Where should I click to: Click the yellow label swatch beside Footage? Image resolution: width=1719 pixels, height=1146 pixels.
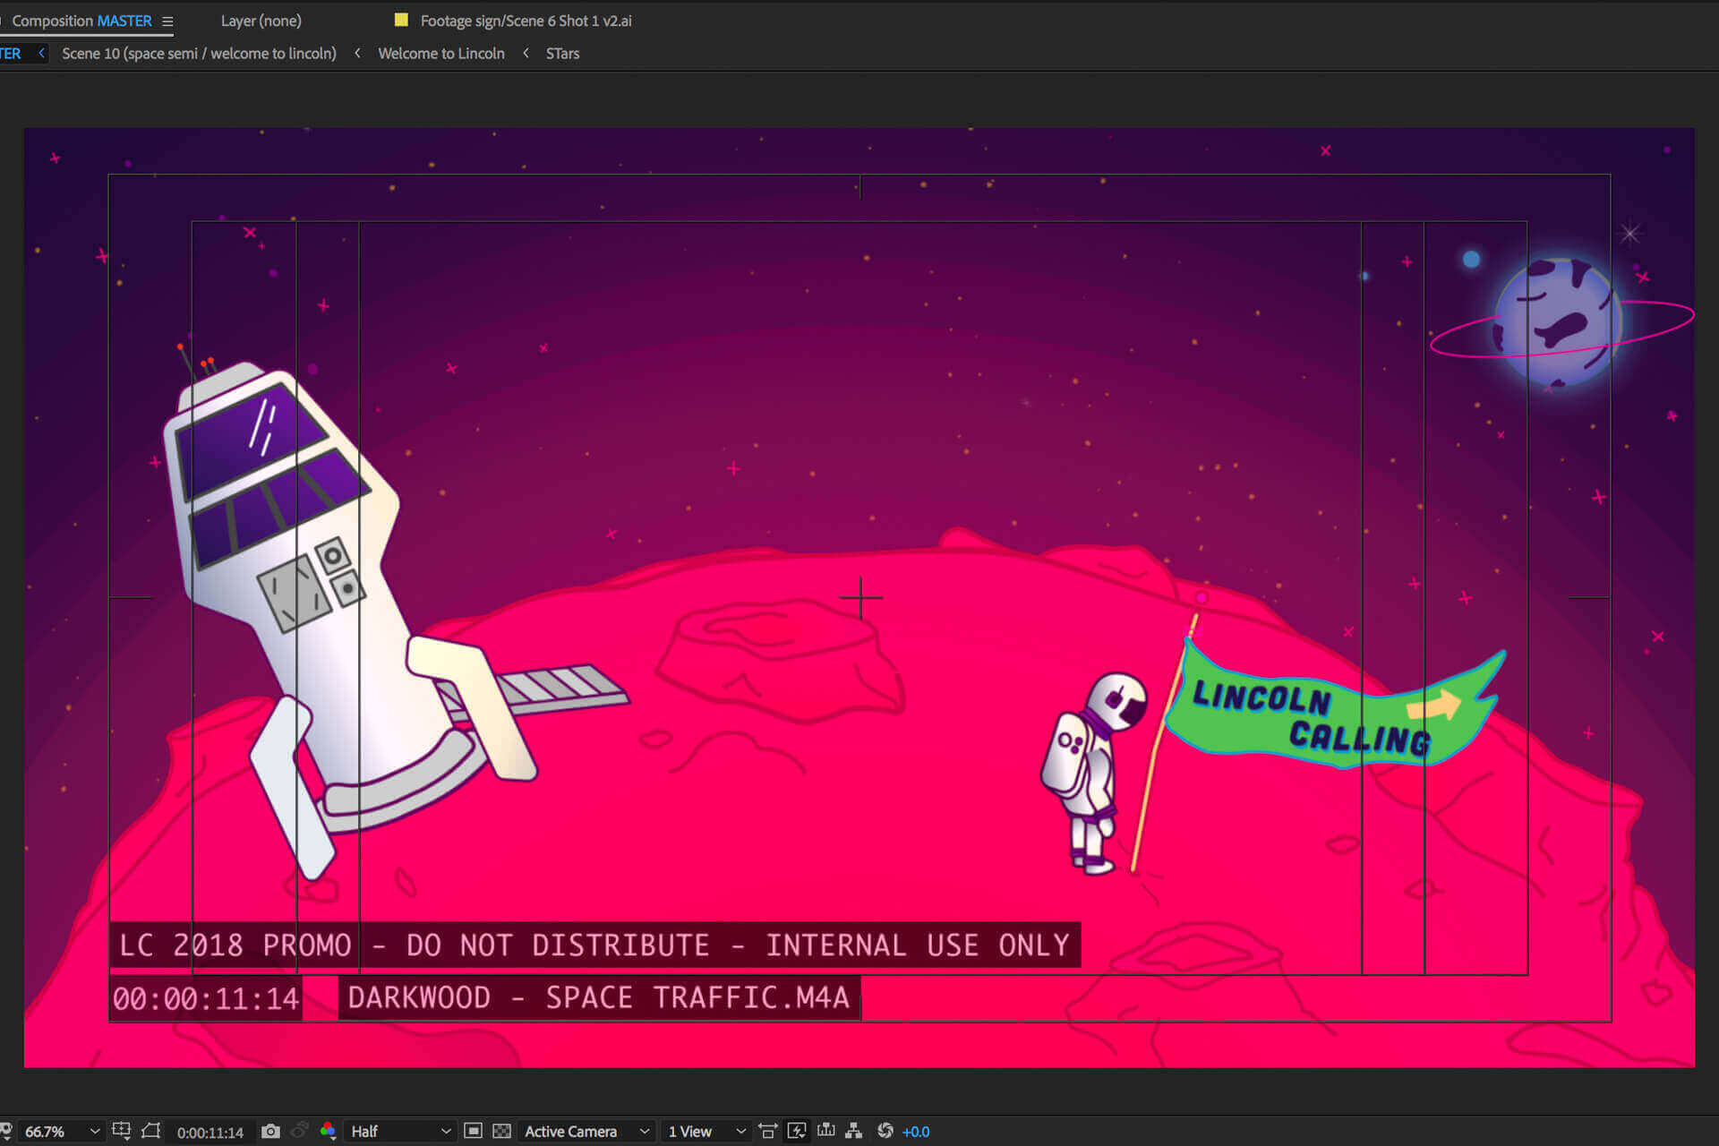pyautogui.click(x=401, y=20)
